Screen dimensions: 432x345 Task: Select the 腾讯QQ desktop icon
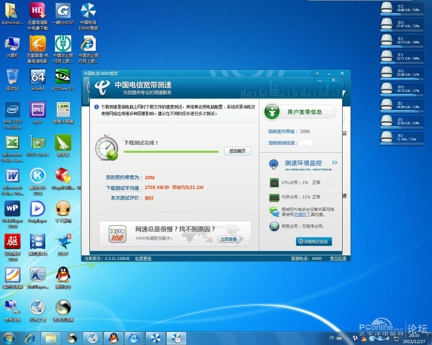tap(63, 278)
